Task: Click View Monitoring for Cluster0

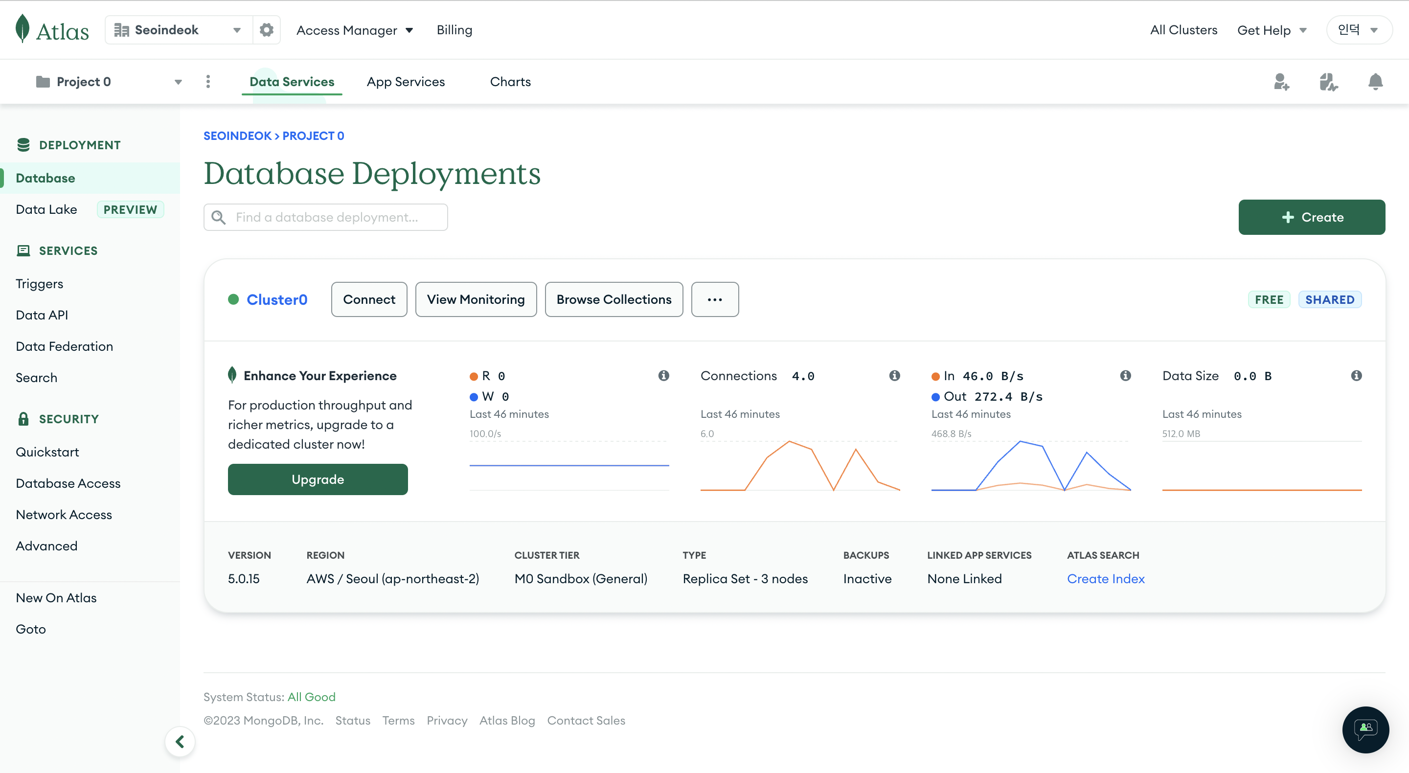Action: [x=476, y=299]
